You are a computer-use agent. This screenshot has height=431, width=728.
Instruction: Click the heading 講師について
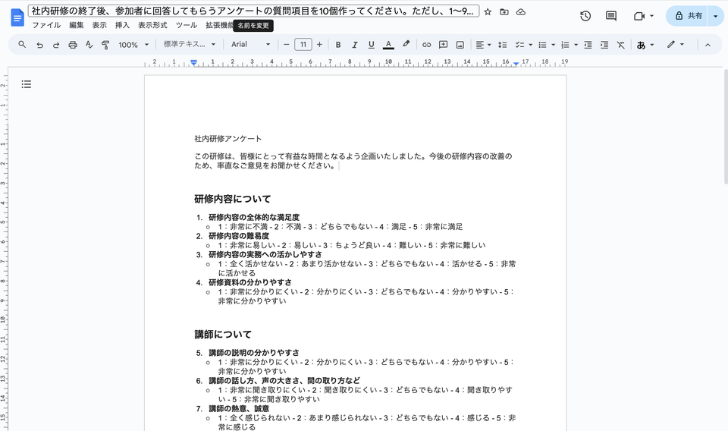[223, 335]
